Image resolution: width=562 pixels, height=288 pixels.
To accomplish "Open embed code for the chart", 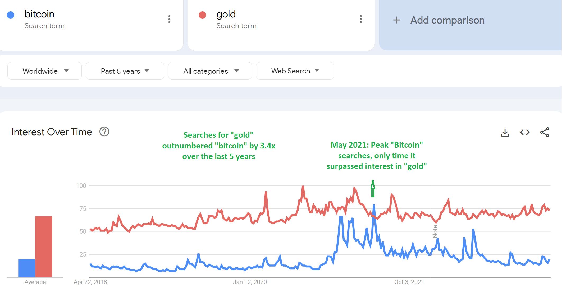I will (x=525, y=132).
